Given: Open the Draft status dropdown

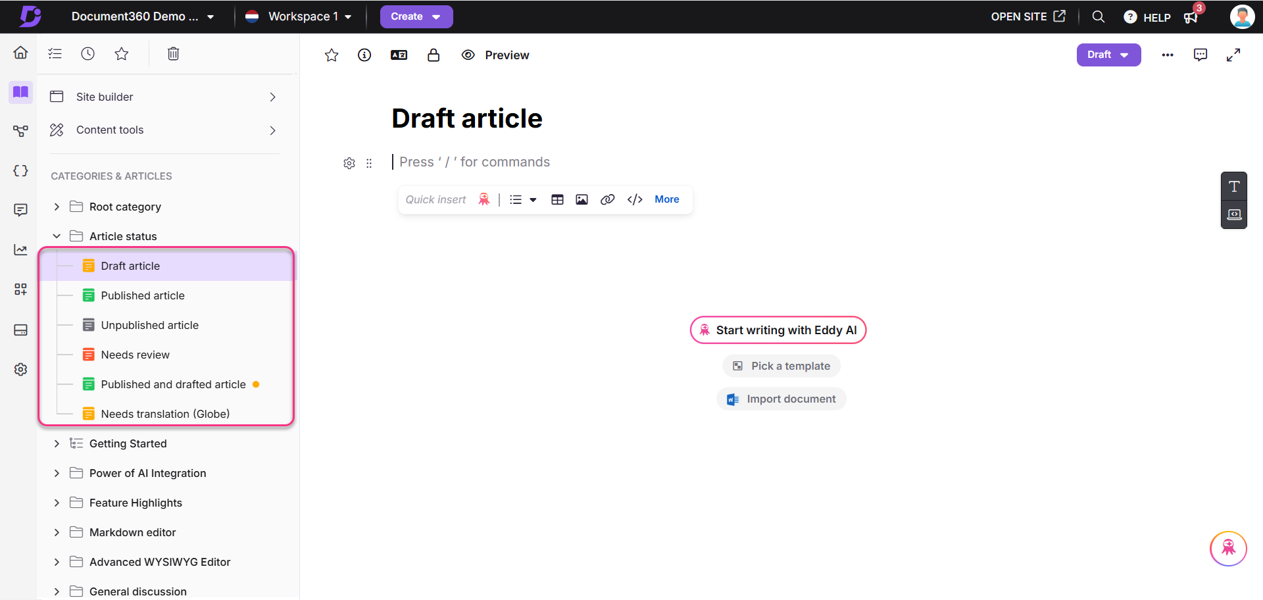Looking at the screenshot, I should 1108,55.
